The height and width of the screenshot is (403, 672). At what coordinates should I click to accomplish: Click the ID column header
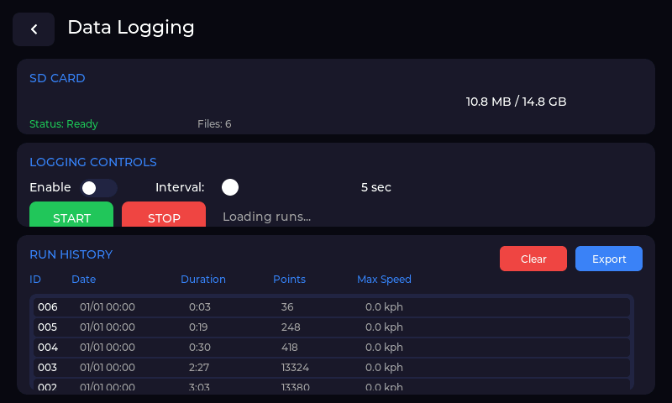[35, 280]
